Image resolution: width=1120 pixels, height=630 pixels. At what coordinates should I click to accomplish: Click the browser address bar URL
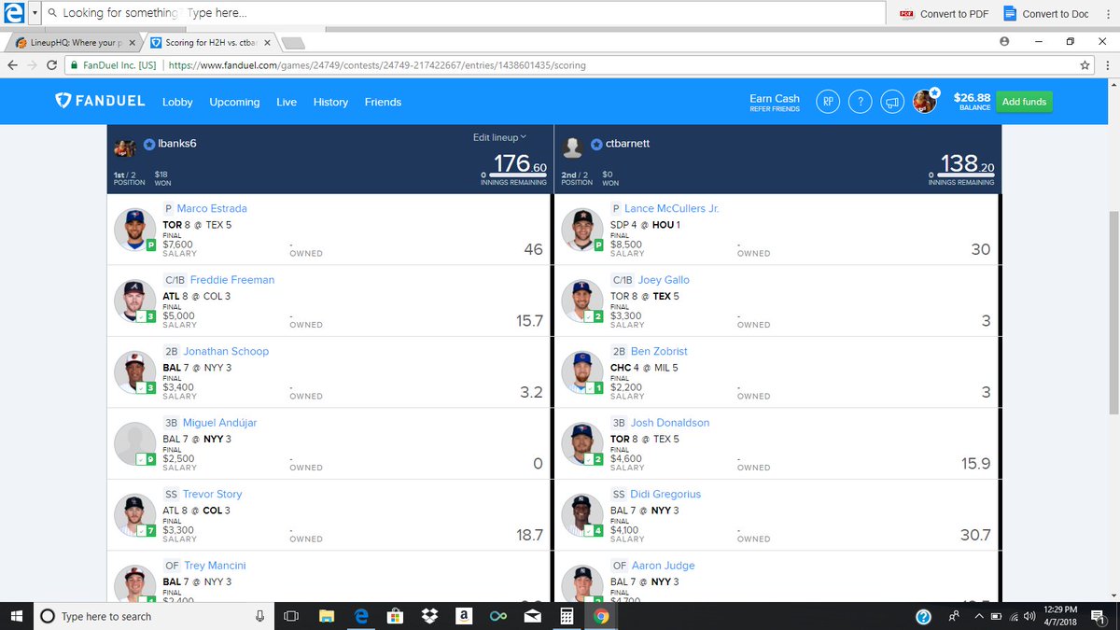378,65
